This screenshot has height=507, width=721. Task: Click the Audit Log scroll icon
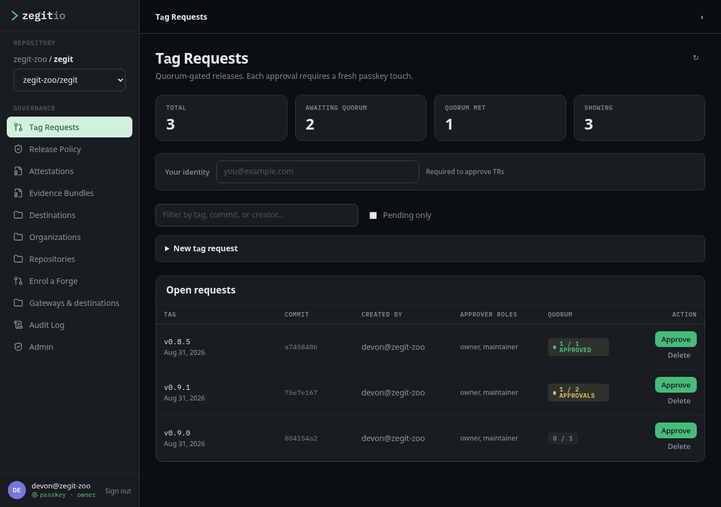click(x=18, y=325)
